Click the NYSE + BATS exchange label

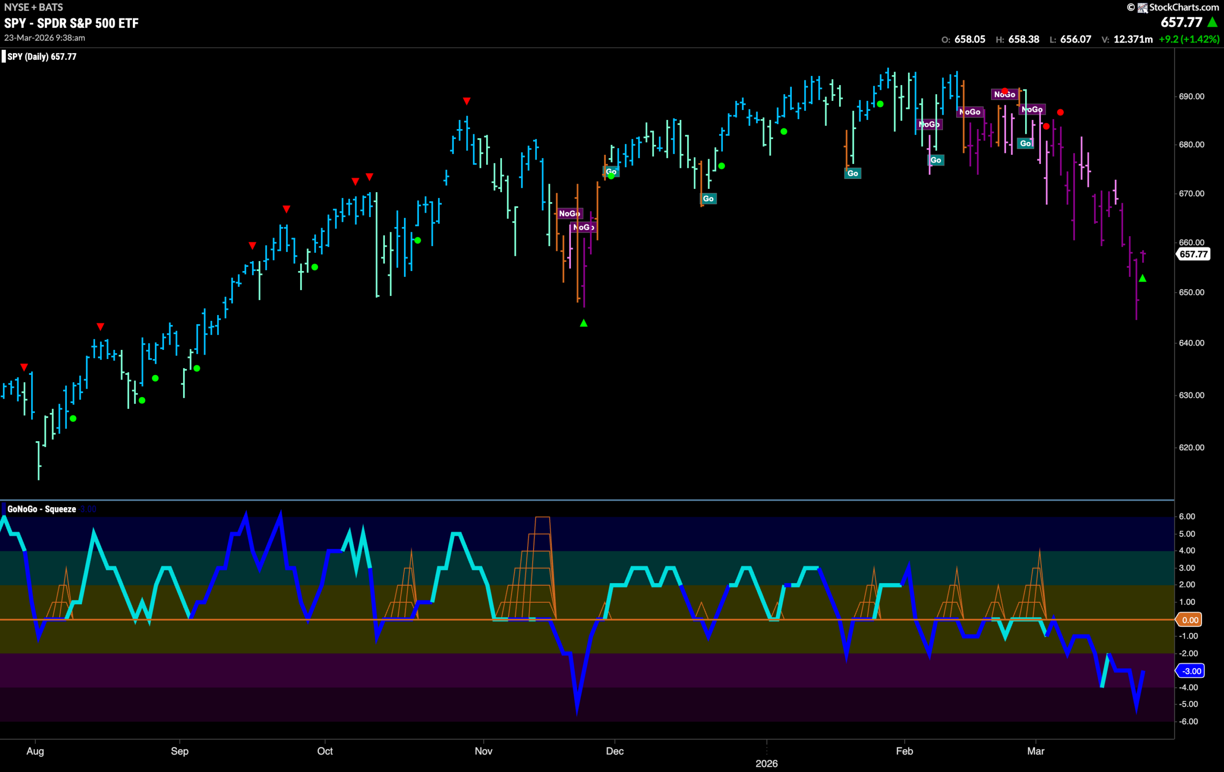(x=33, y=7)
